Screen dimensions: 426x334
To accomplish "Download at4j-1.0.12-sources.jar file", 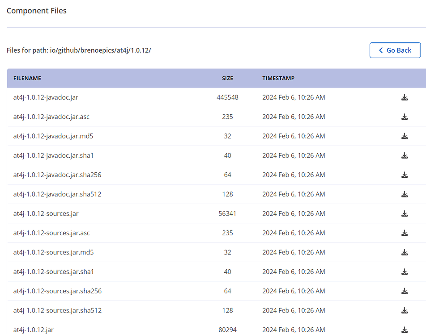I will 405,214.
